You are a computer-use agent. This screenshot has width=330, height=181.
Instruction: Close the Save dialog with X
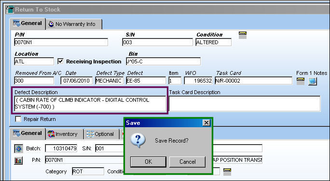[x=206, y=122]
